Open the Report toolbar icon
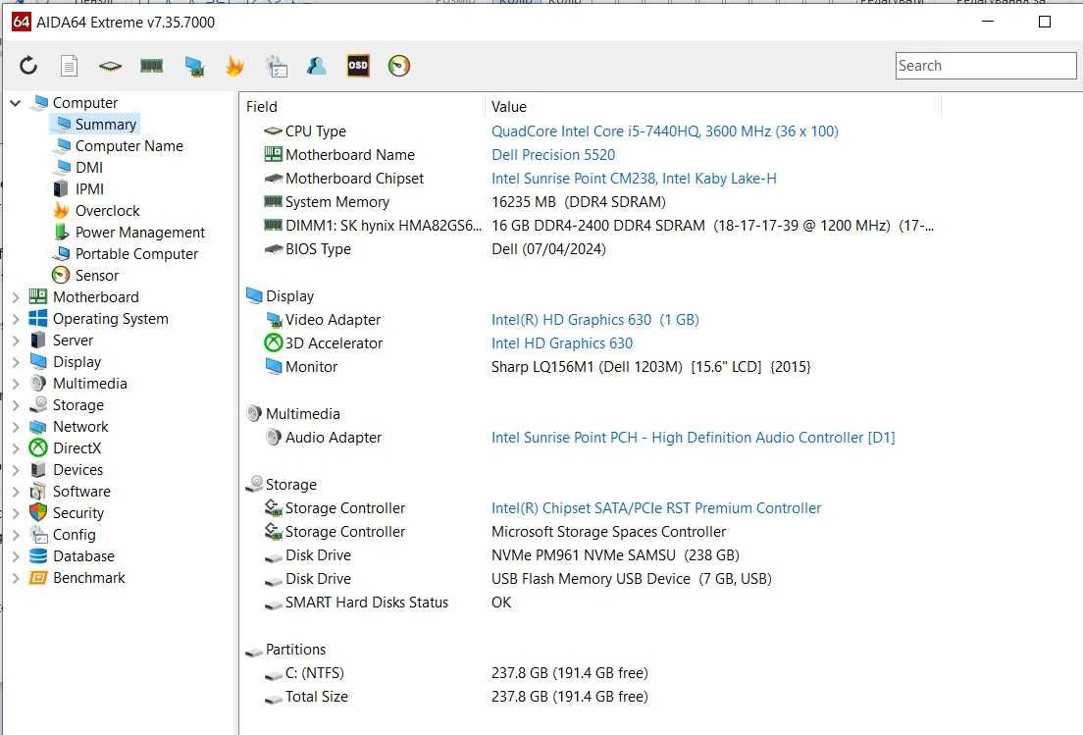The width and height of the screenshot is (1083, 735). pyautogui.click(x=69, y=66)
